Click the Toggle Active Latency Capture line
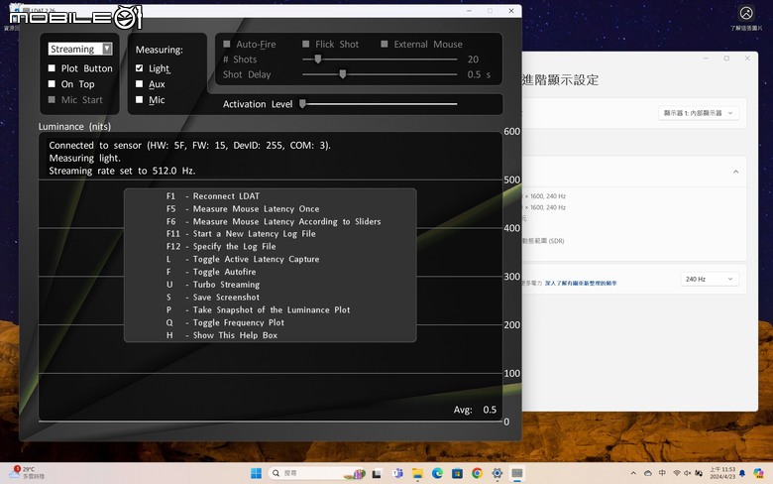The image size is (773, 484). [243, 259]
